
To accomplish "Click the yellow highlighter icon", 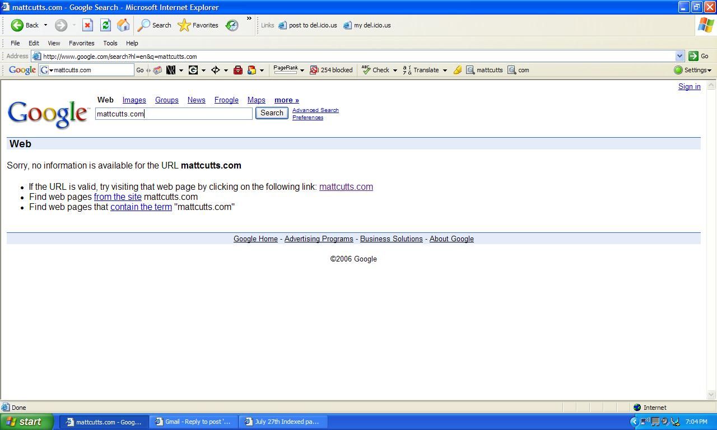I will (458, 70).
